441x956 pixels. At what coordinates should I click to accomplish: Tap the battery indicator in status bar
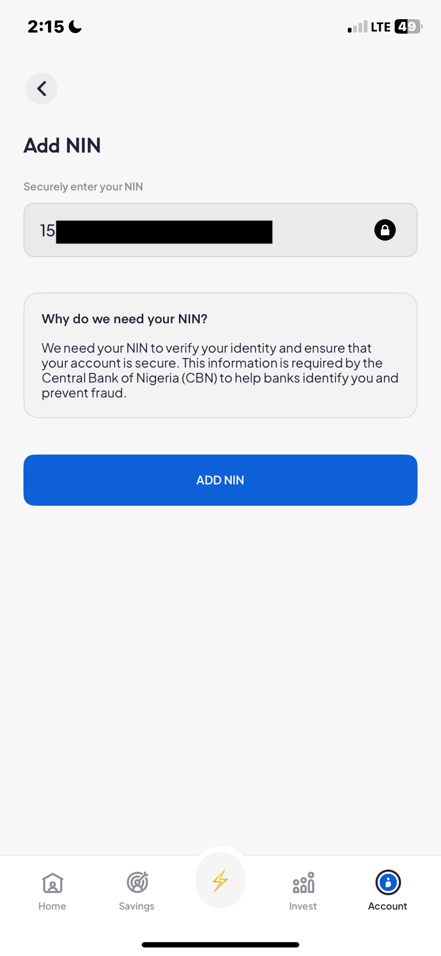point(408,27)
